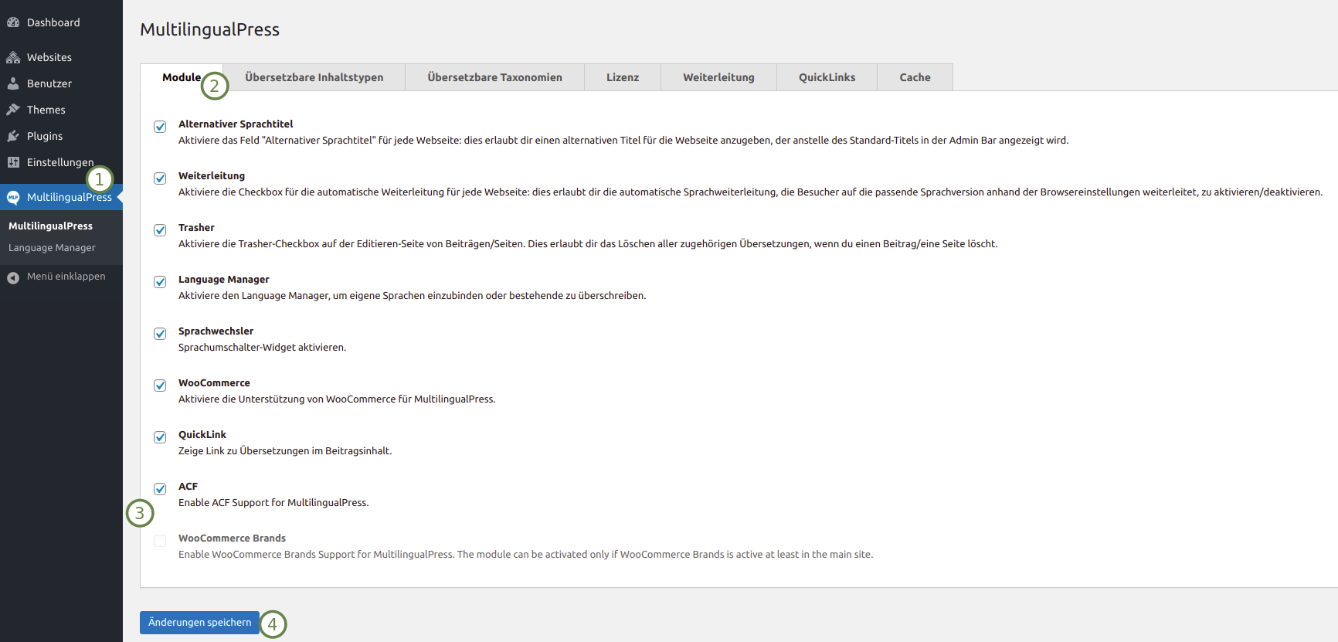Collapse sidebar with Menü einklappen

61,277
